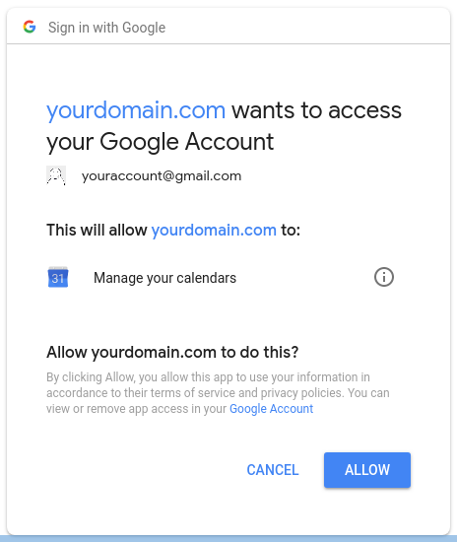457x542 pixels.
Task: Follow yourdomain.com link after "This will allow"
Action: point(214,231)
